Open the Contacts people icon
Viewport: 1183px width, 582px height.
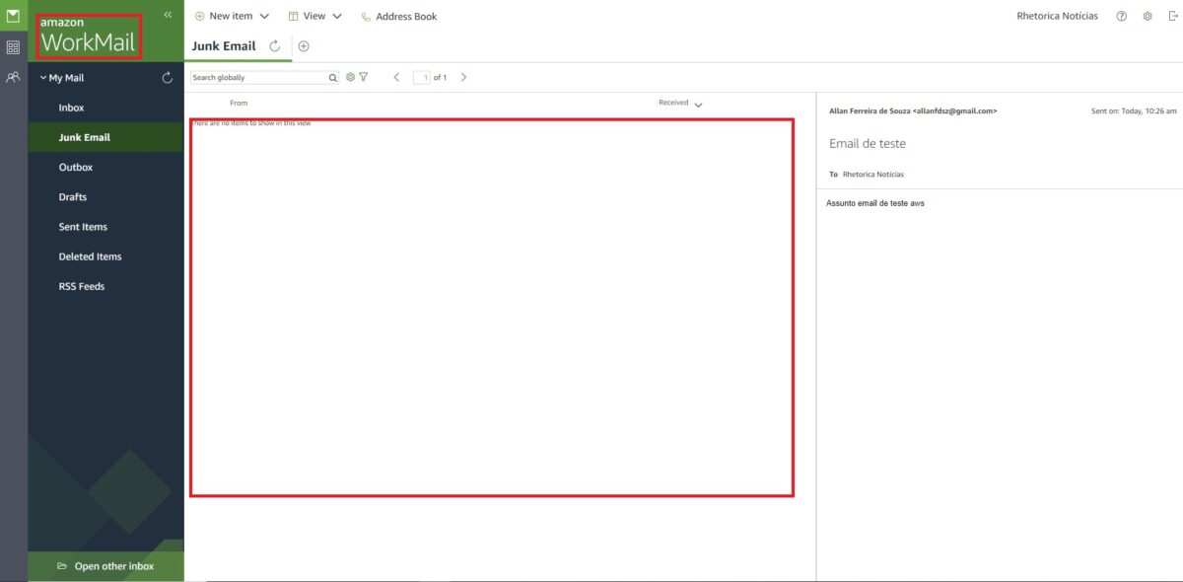click(13, 77)
